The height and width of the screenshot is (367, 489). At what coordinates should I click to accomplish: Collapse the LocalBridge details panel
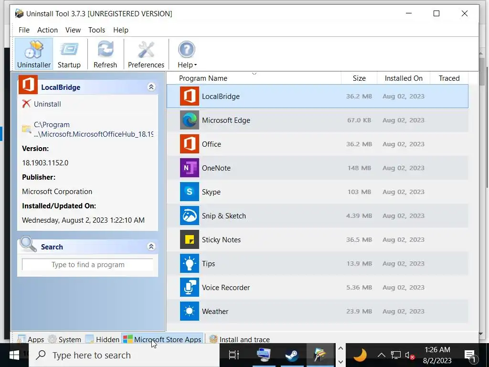[151, 87]
